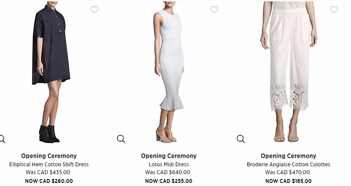Viewport: 351px width, 186px height.
Task: Go to Lotus Midi Dress product page
Action: click(x=169, y=165)
